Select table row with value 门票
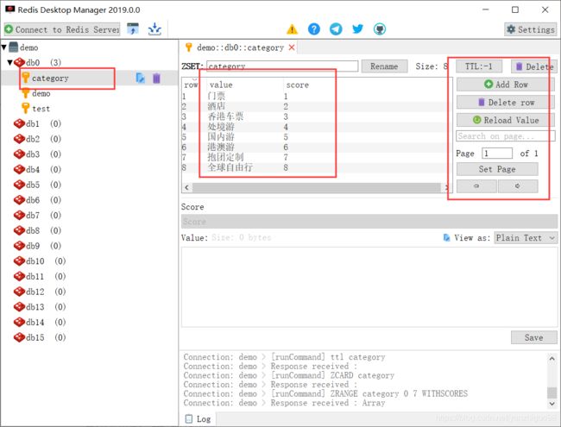This screenshot has width=561, height=427. [x=316, y=97]
